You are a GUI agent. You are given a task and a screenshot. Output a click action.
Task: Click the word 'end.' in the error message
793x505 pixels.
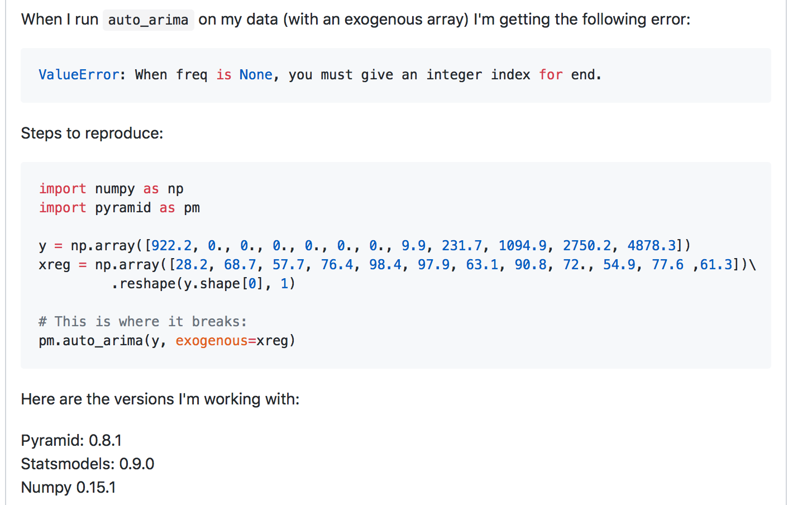[x=586, y=75]
